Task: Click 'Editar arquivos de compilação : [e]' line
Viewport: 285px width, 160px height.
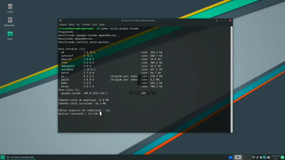Action: pos(84,110)
